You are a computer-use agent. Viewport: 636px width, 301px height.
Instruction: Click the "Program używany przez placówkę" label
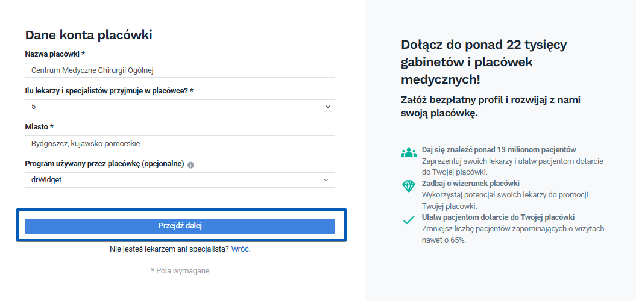pyautogui.click(x=104, y=164)
